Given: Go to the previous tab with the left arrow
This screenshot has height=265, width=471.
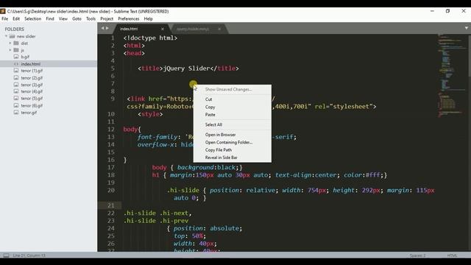Looking at the screenshot, I should pos(102,28).
